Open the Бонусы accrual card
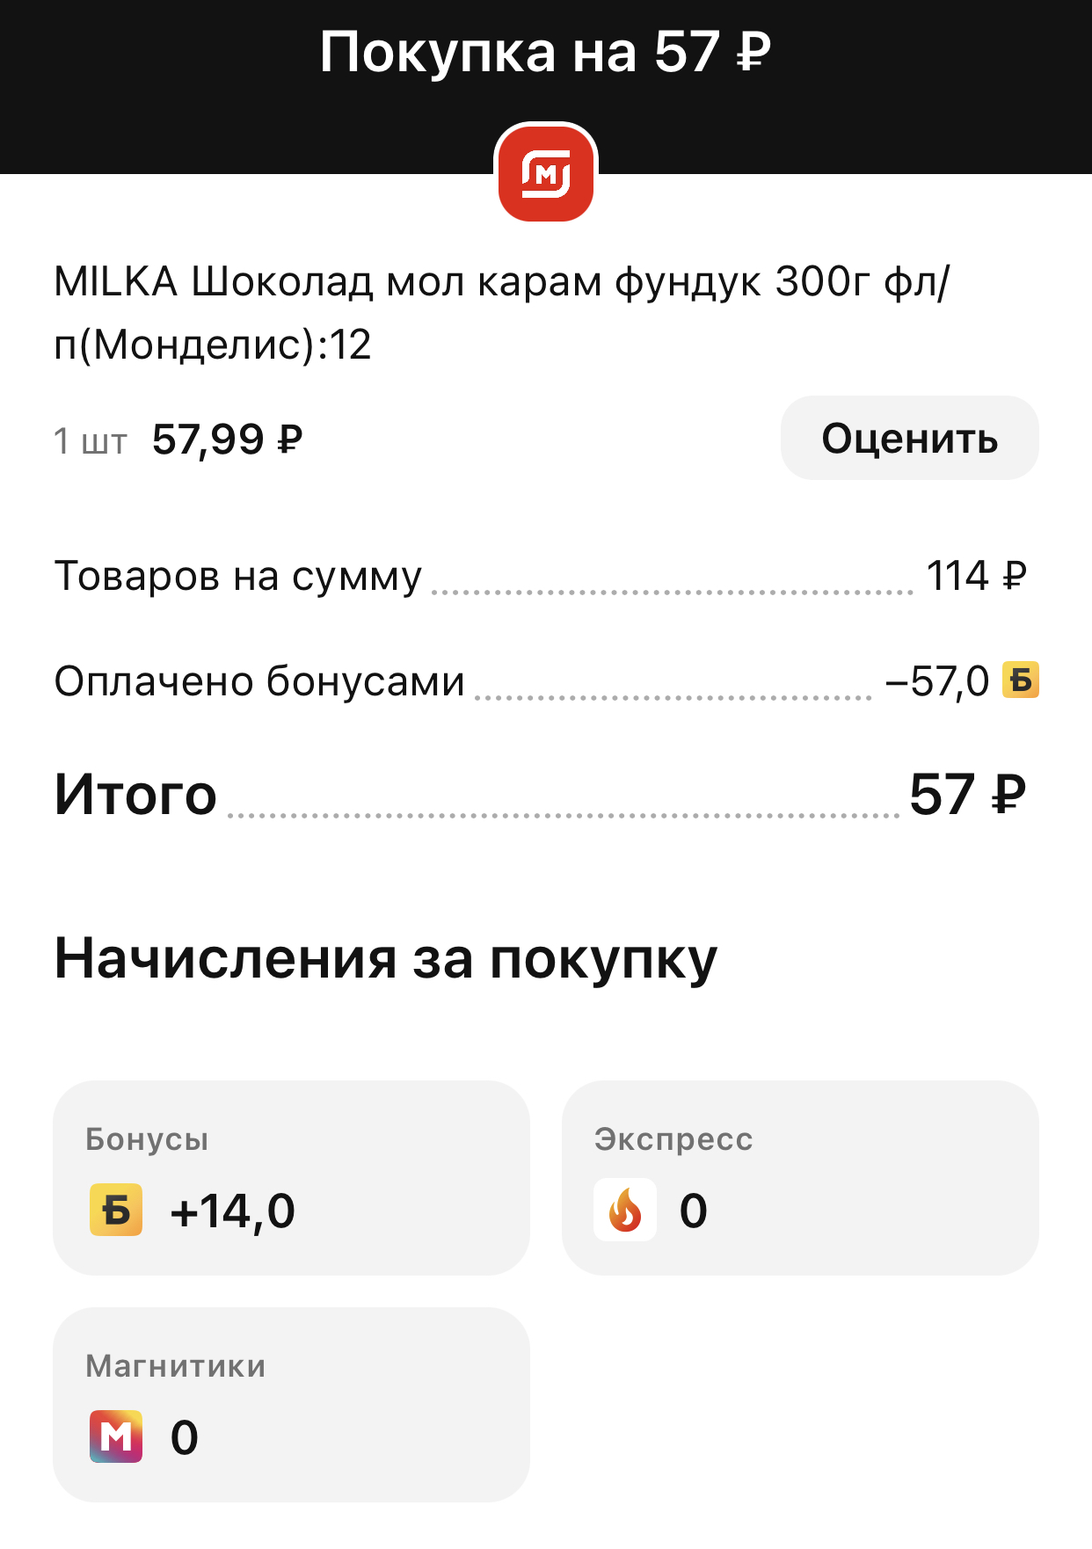 click(x=291, y=1178)
